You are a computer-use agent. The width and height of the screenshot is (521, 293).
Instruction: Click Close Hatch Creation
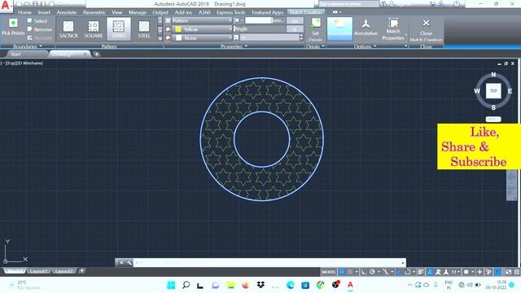click(426, 29)
